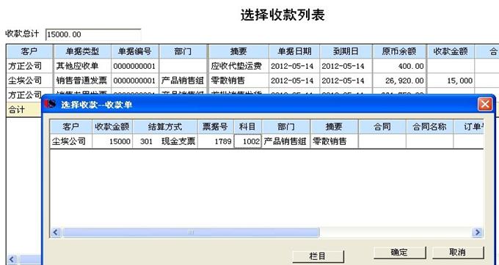Open column settings via 栏目 button
This screenshot has width=499, height=265.
(318, 256)
